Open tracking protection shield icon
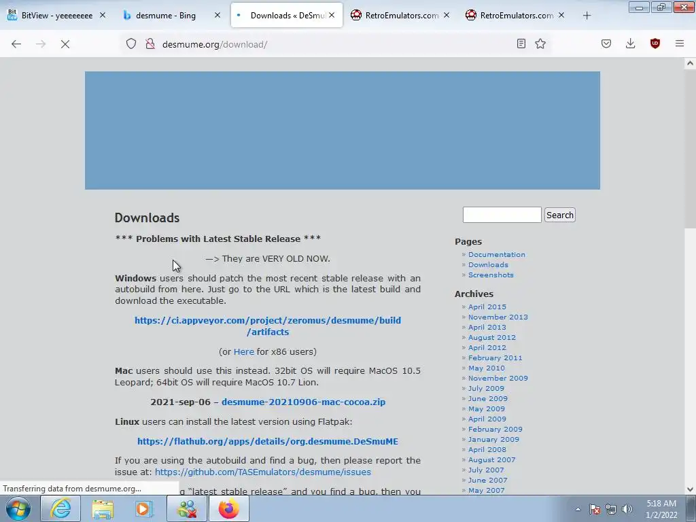Viewport: 696px width, 522px height. point(131,43)
